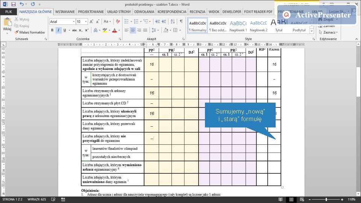Toggle underline formatting
Image resolution: width=361 pixels, height=203 pixels.
click(x=64, y=30)
